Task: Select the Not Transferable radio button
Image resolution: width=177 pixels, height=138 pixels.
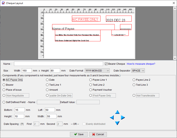Action: point(134,95)
